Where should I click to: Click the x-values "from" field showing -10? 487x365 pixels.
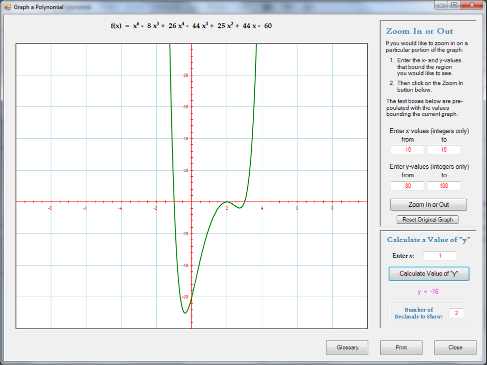[x=407, y=150]
